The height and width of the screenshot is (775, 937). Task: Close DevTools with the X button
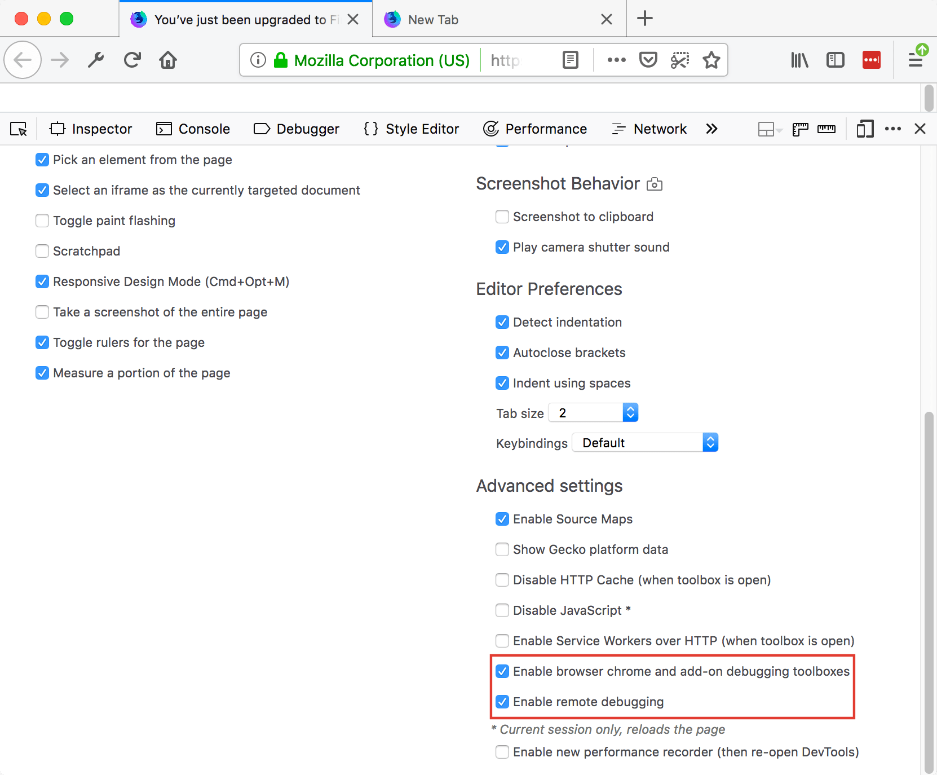point(920,129)
